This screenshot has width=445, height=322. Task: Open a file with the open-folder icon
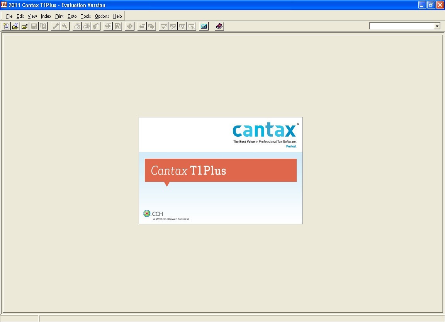point(25,26)
